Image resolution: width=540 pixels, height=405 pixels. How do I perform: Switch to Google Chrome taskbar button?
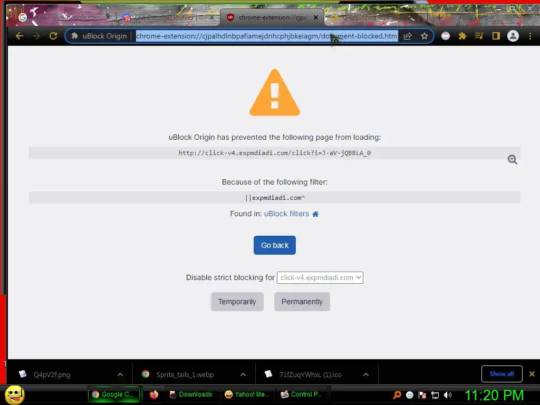[x=114, y=394]
